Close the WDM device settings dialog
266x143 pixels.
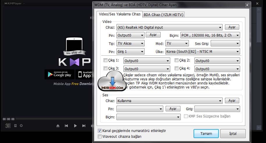click(x=247, y=5)
